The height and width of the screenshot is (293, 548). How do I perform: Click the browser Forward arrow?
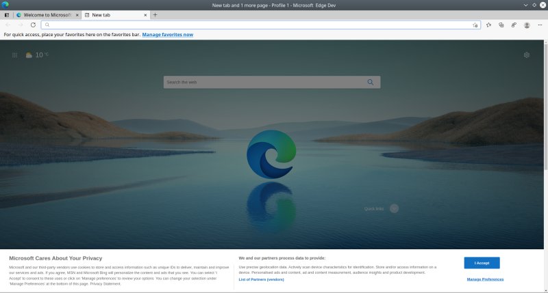[21, 25]
